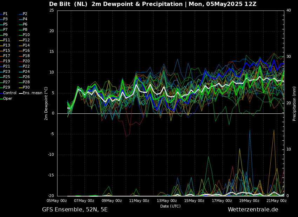Click the P1 legend entry
The image size is (298, 217).
pyautogui.click(x=5, y=14)
